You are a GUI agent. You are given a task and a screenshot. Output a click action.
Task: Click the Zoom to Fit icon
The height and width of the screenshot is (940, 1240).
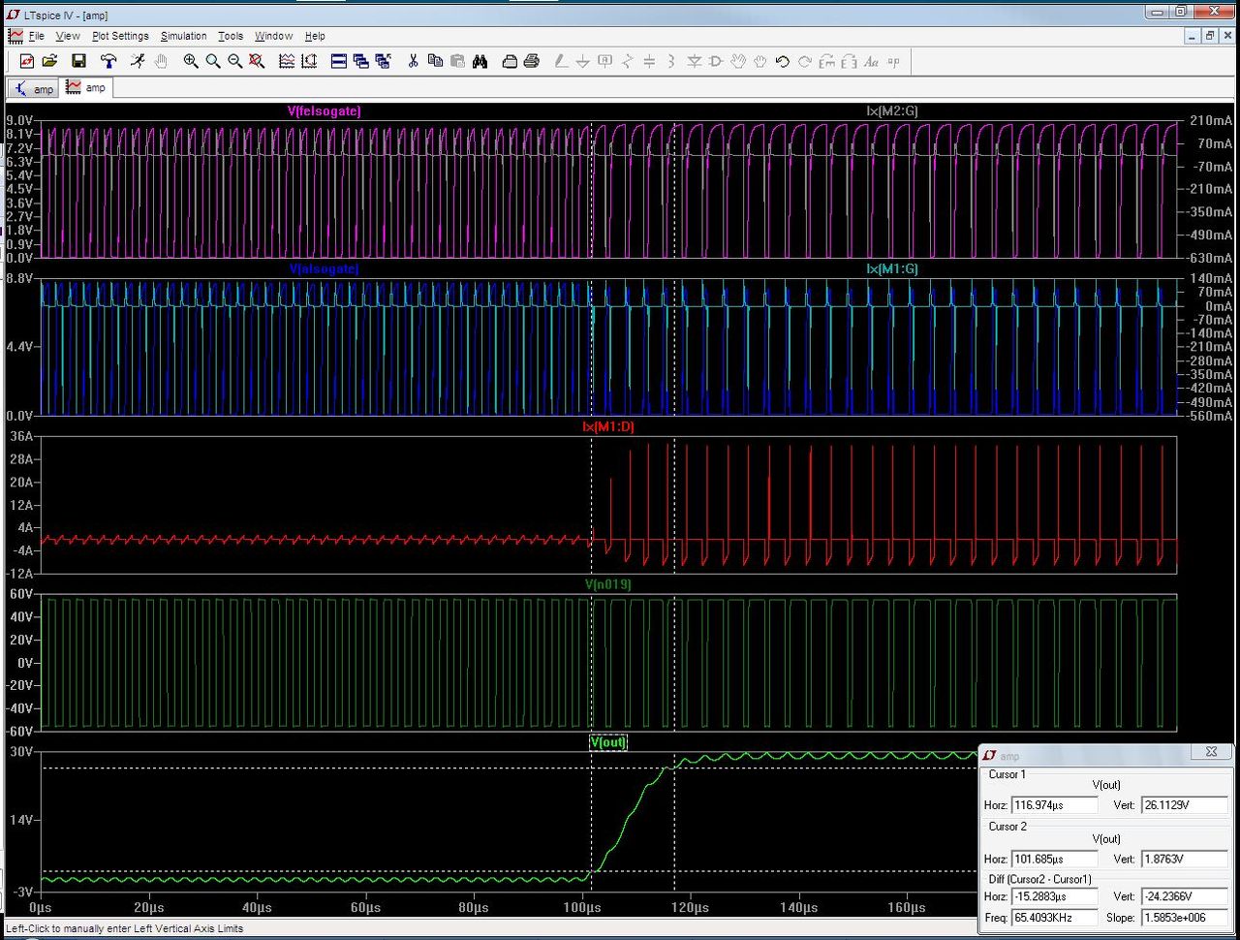(x=257, y=61)
